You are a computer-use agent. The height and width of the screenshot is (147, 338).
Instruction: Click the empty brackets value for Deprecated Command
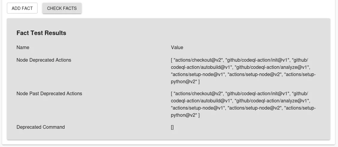172,127
